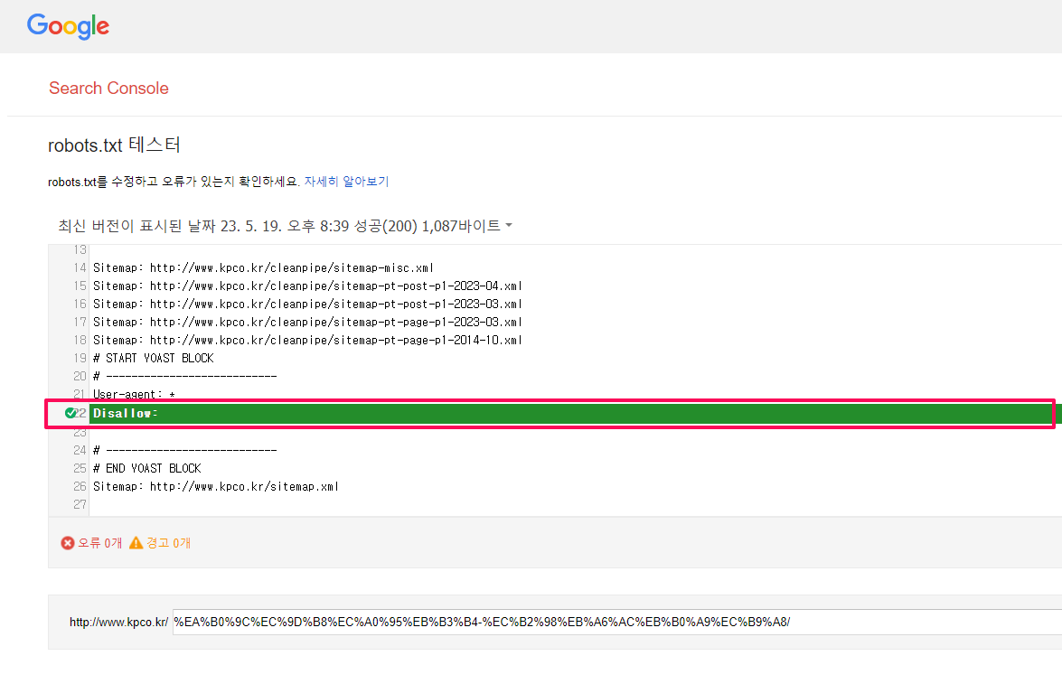Viewport: 1062px width, 684px height.
Task: Click the sitemap-pt-post-p1-2023-03.xml line
Action: coord(307,304)
